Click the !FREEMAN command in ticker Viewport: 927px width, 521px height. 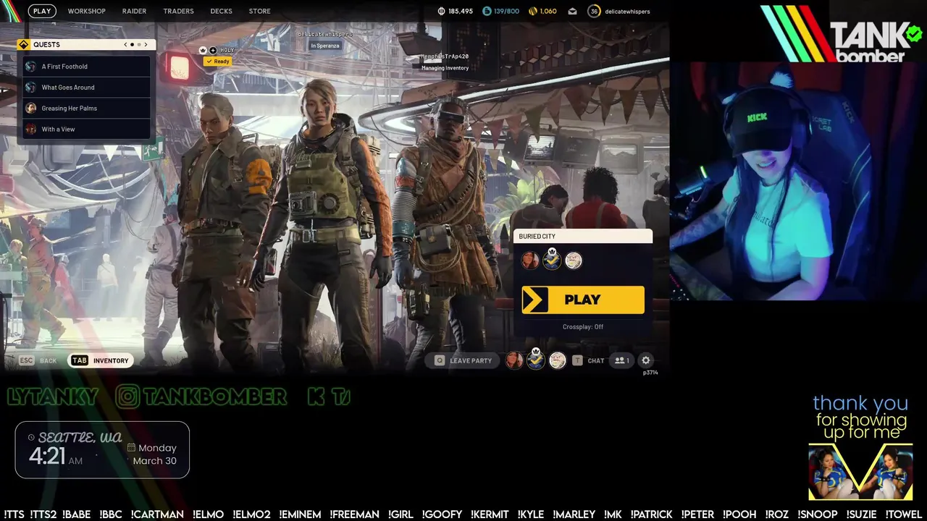[354, 514]
